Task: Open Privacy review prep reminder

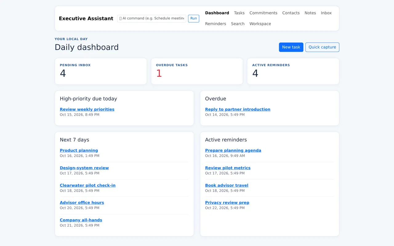Action: tap(227, 202)
